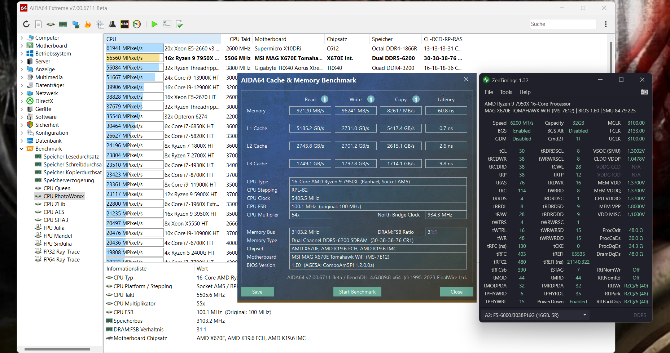This screenshot has width=670, height=353.
Task: Click the 61941 MPixel/s result bar
Action: coord(135,48)
